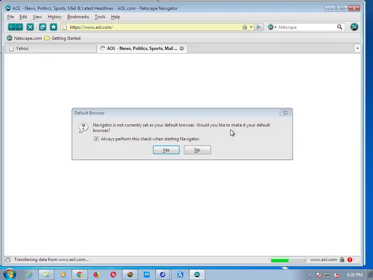Open the Avant browser taskbar icon
The width and height of the screenshot is (373, 280).
180,275
